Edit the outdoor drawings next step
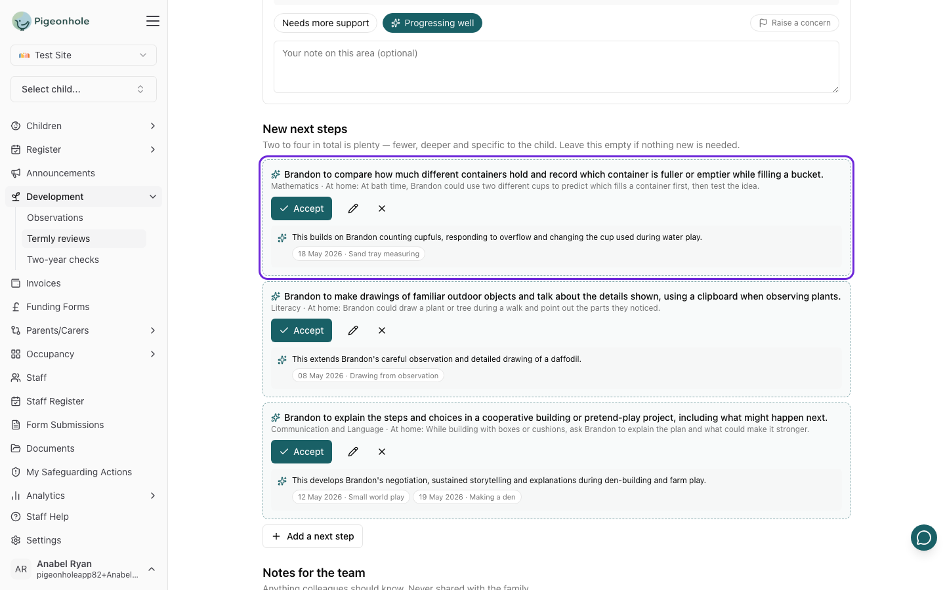The width and height of the screenshot is (945, 590). point(353,330)
